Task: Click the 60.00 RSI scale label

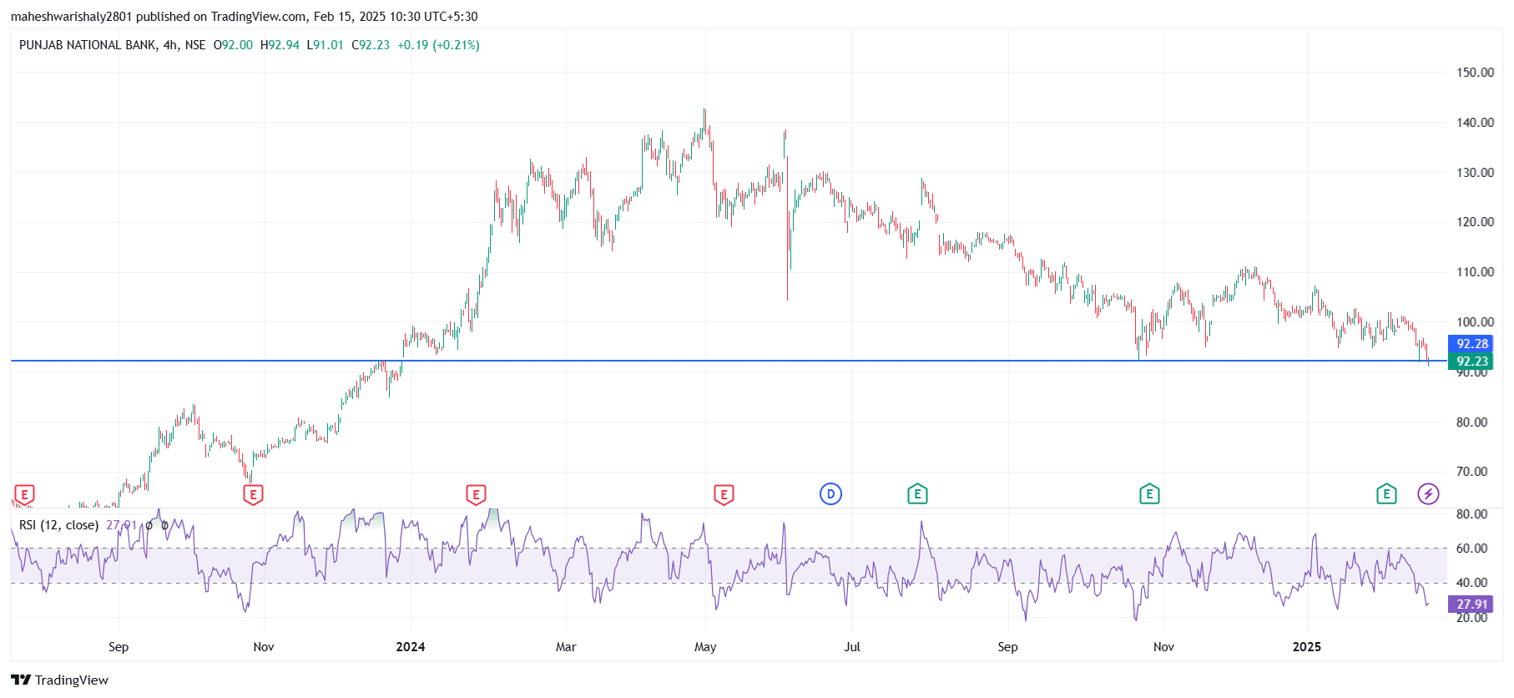Action: [x=1471, y=549]
